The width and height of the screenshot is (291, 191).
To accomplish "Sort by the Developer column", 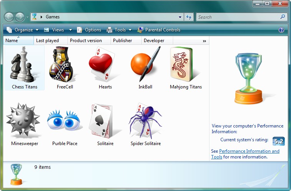I will pyautogui.click(x=157, y=41).
